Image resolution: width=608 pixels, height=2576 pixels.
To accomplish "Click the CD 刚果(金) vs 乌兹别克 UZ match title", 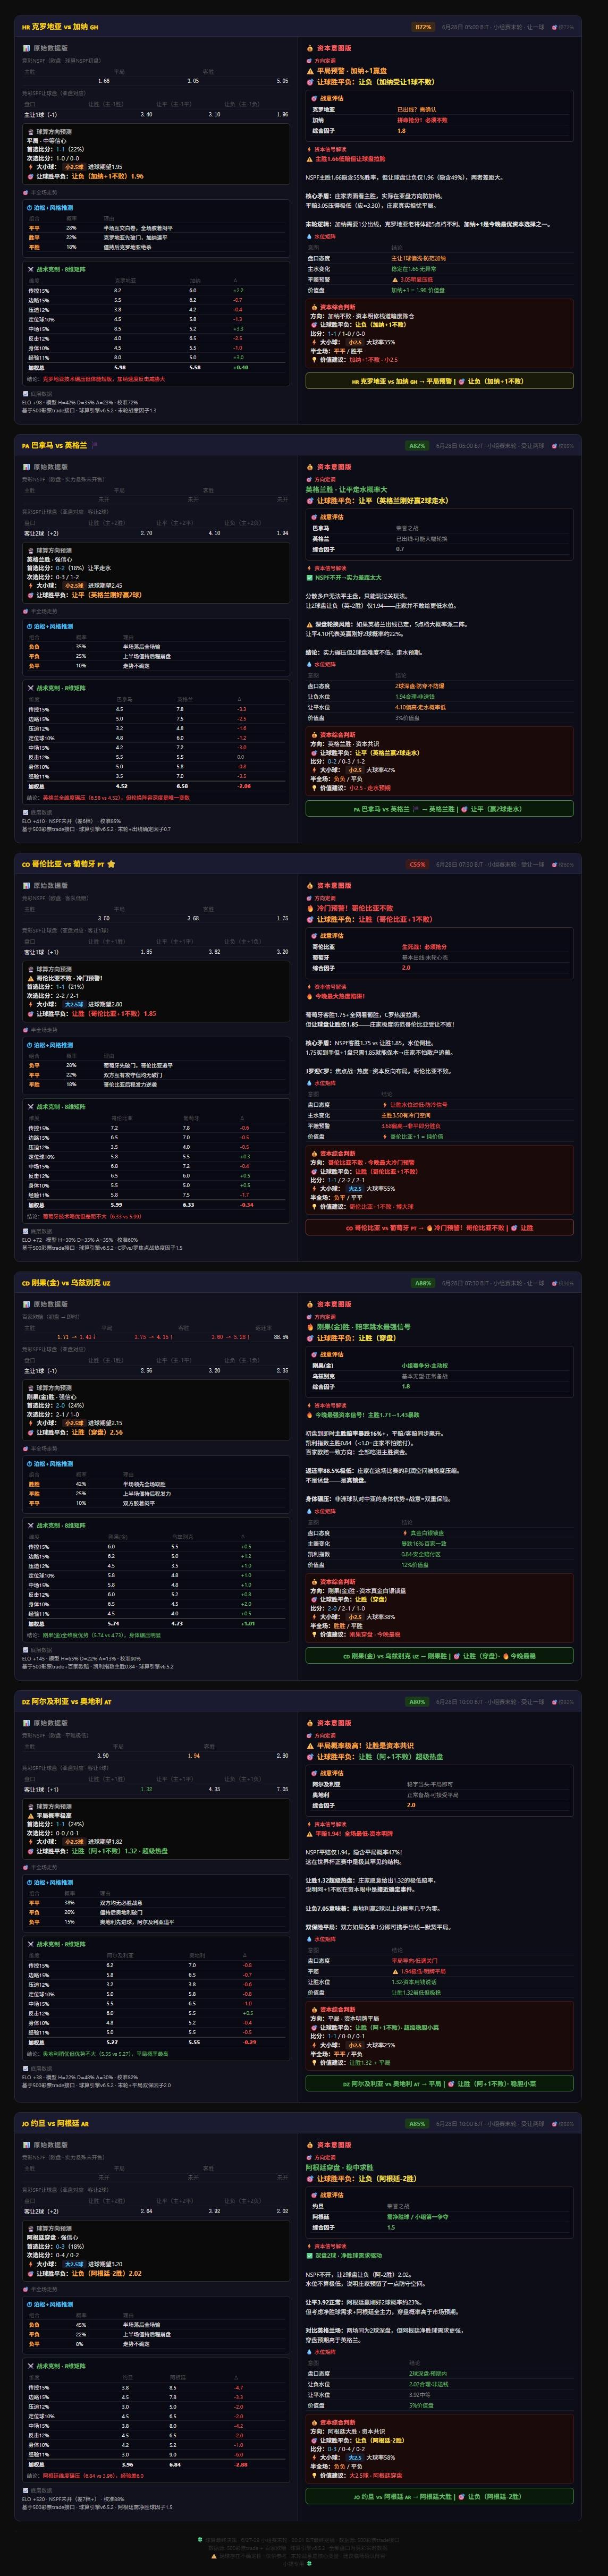I will (x=66, y=1283).
